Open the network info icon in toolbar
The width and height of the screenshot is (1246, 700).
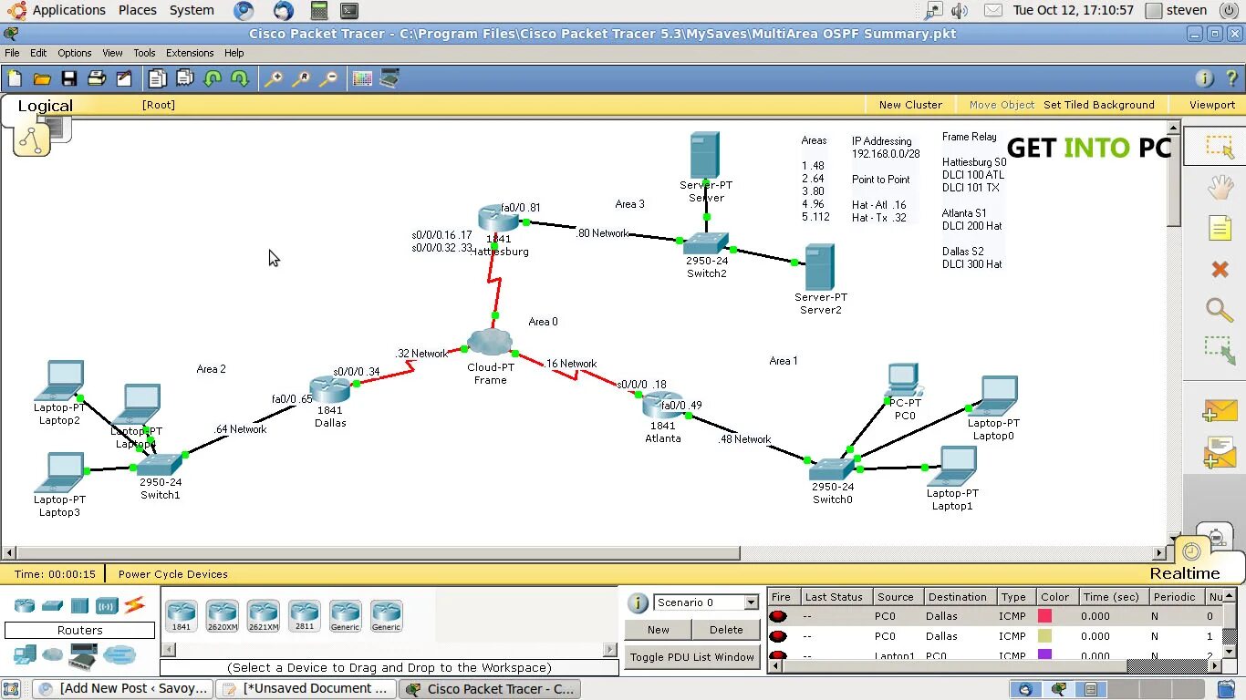click(x=1204, y=78)
